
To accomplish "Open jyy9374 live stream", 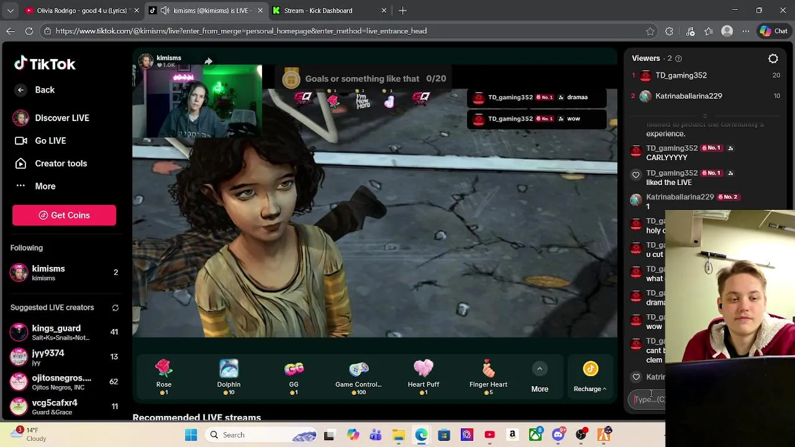I will [64, 357].
